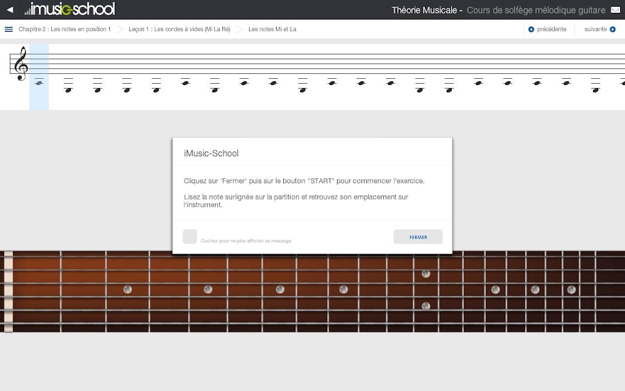This screenshot has width=625, height=391.
Task: Click the chevron after the Leçon 1 breadcrumb
Action: tap(239, 29)
